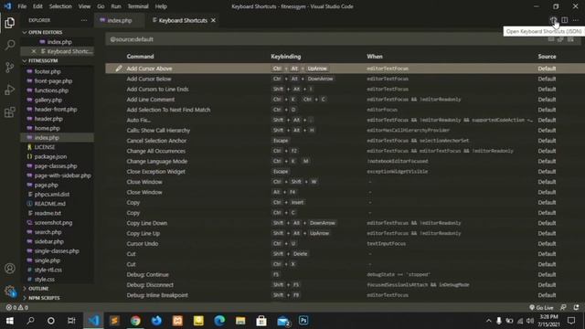Select the Copy Line Down row
The image size is (585, 329).
tap(346, 223)
